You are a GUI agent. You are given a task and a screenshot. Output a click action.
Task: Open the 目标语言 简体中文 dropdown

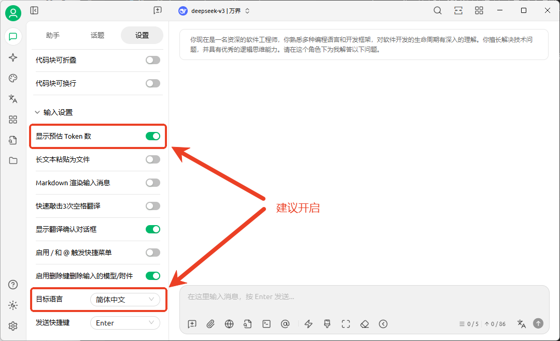point(125,300)
